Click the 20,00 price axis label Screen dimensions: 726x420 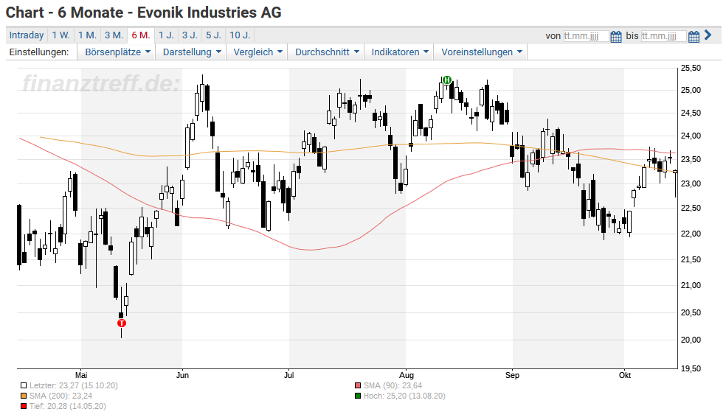click(x=691, y=340)
